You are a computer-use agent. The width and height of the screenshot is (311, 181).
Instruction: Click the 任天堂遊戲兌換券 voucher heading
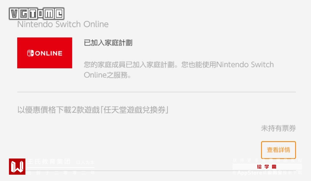134,110
